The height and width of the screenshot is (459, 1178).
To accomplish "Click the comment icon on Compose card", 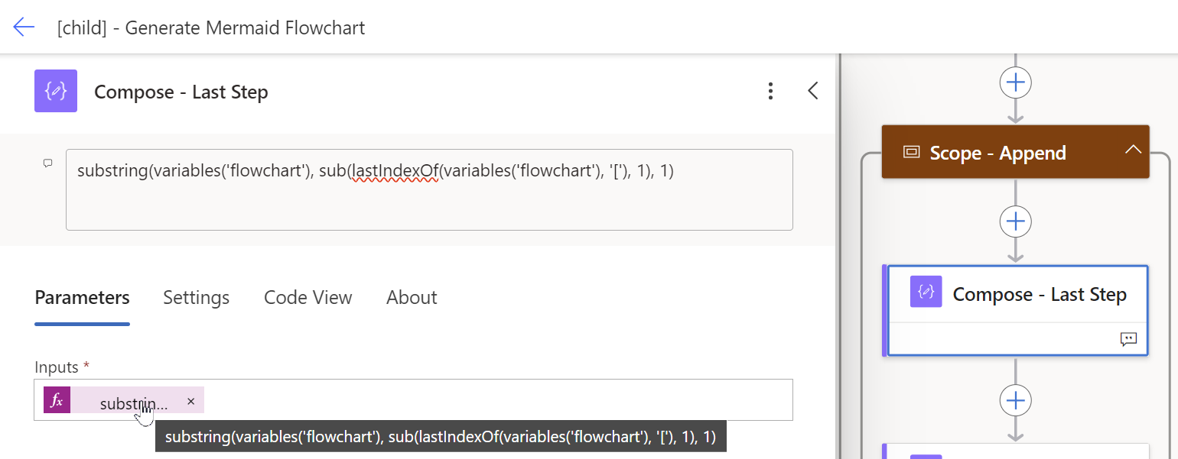I will [1128, 339].
